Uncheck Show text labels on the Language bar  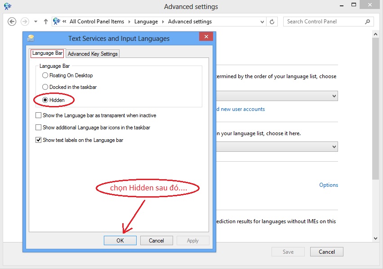39,140
